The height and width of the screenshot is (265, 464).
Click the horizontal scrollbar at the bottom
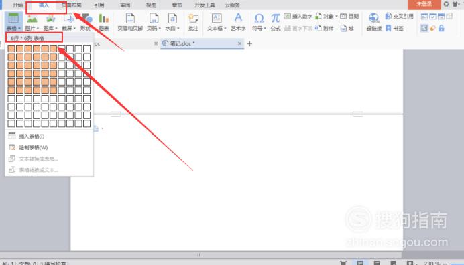(198, 255)
